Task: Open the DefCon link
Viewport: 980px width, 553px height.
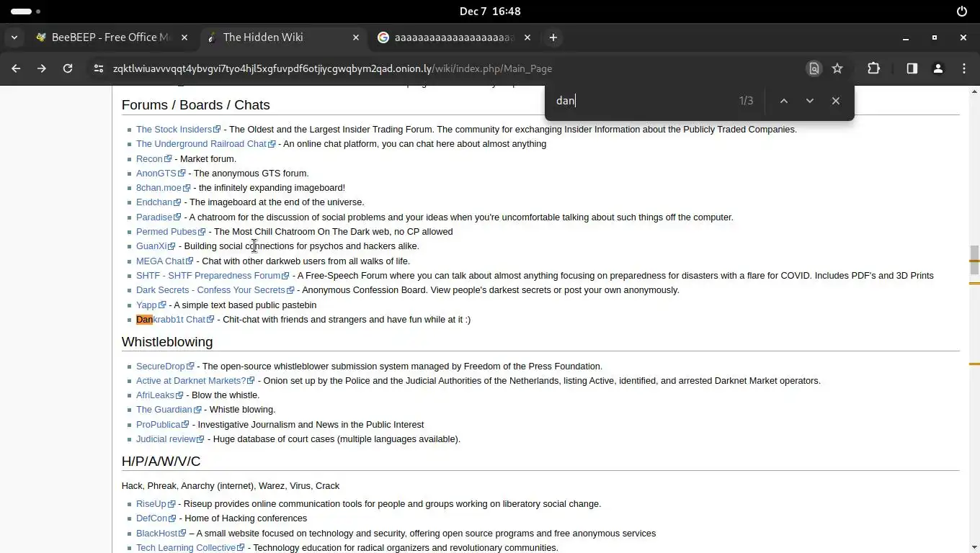Action: click(156, 518)
